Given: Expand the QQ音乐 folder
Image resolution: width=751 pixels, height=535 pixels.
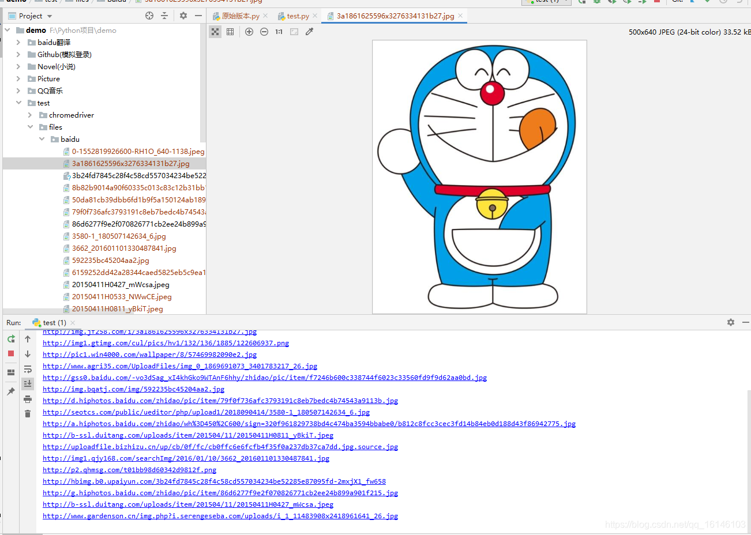Looking at the screenshot, I should [18, 91].
